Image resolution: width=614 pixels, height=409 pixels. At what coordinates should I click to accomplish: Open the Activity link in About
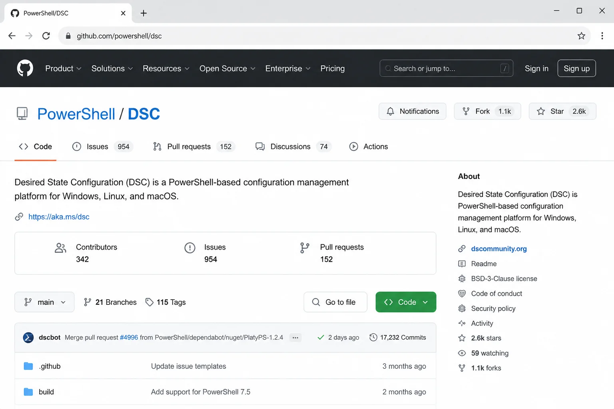pyautogui.click(x=482, y=324)
